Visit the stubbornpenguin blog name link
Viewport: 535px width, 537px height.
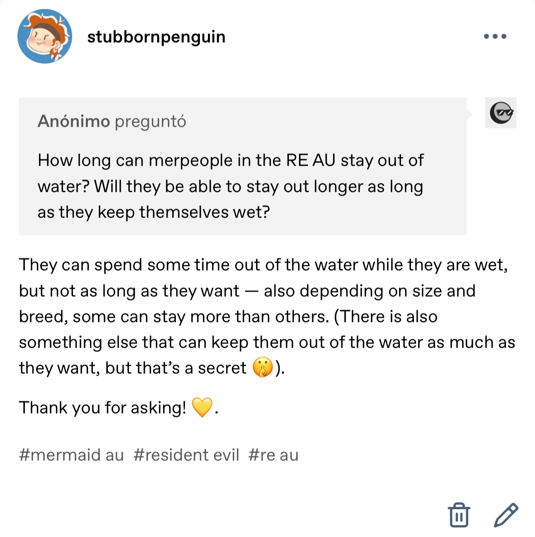coord(156,36)
